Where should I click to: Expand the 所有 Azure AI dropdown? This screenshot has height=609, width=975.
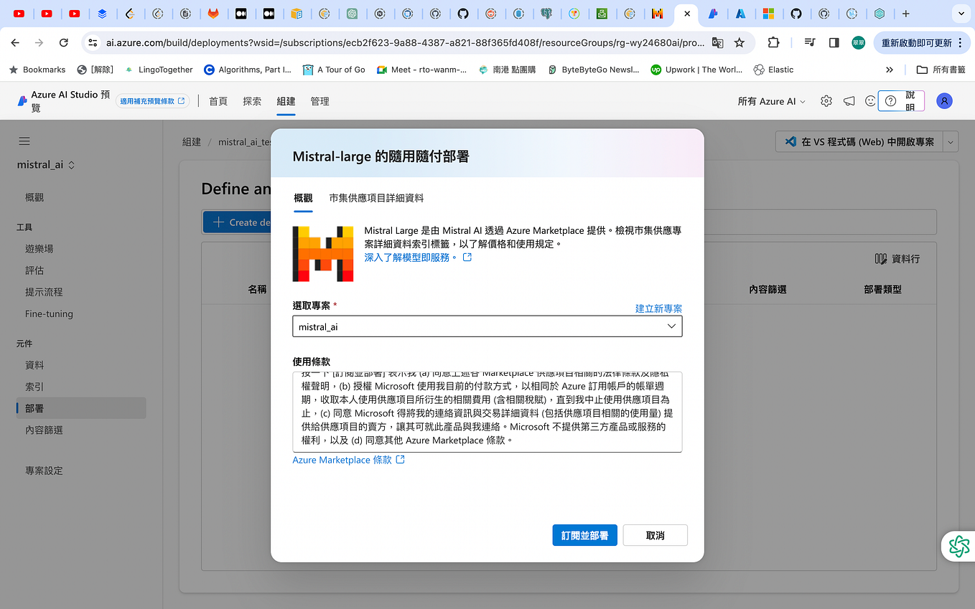[x=770, y=101]
